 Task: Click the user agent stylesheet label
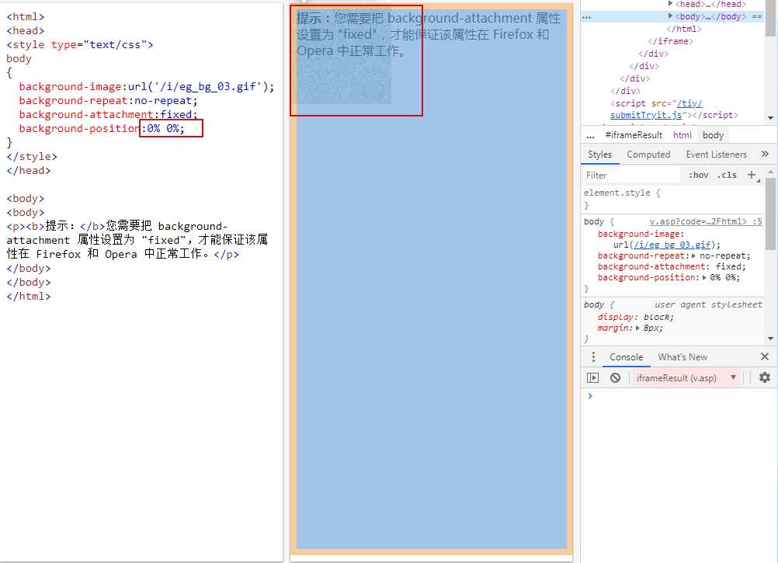tap(708, 304)
